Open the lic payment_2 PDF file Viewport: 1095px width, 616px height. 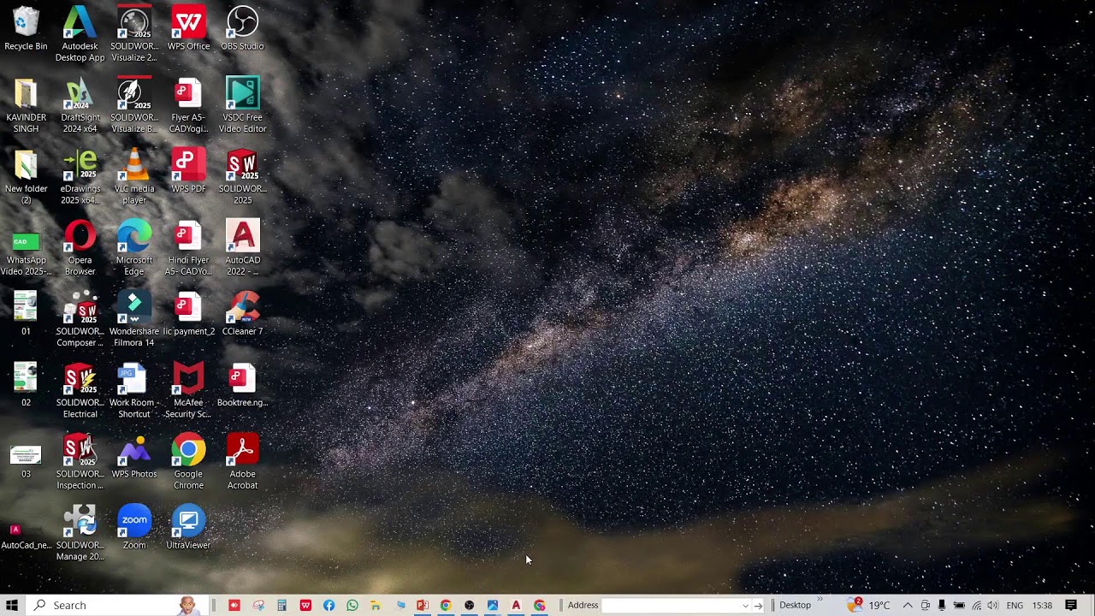pos(188,314)
